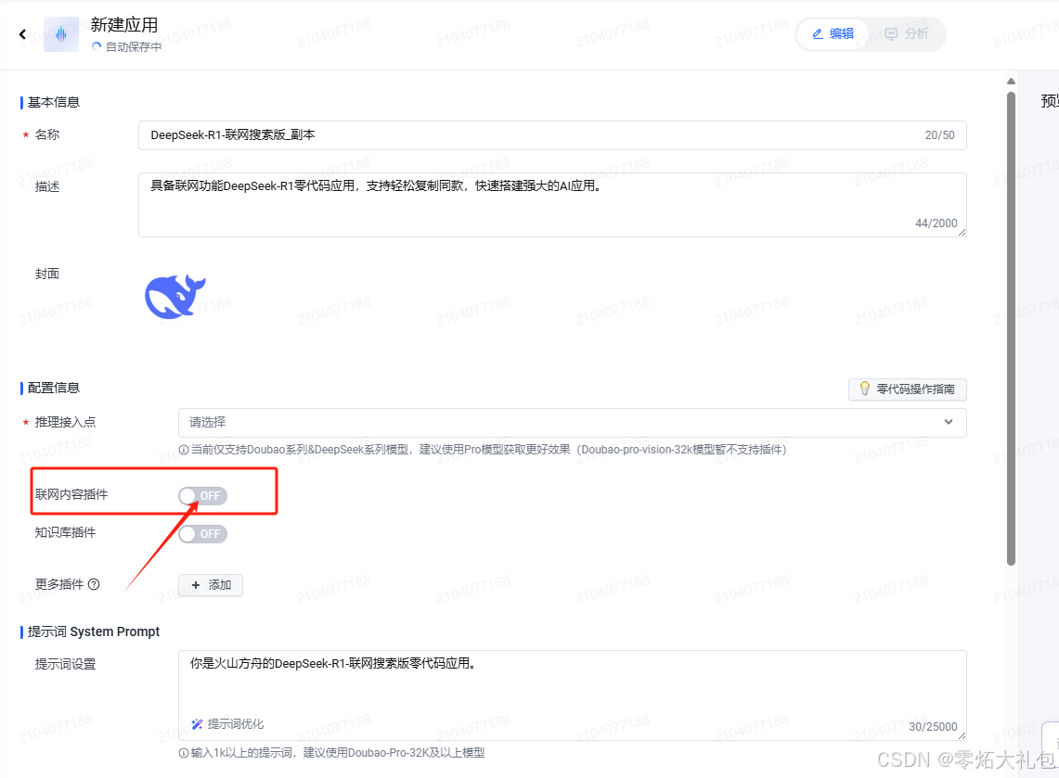Open the 推理接入点 请选择 dropdown
The width and height of the screenshot is (1059, 778).
[x=572, y=423]
